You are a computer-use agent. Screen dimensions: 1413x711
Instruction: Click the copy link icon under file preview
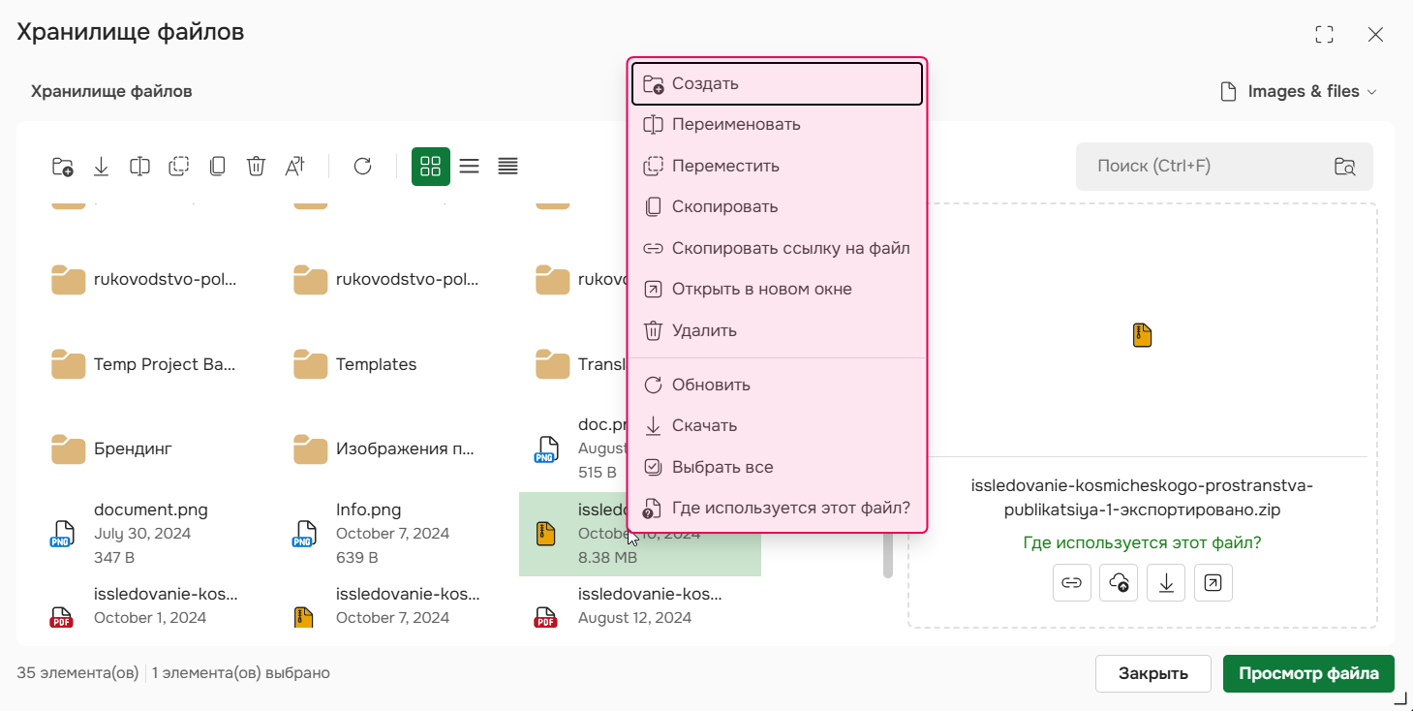pyautogui.click(x=1071, y=582)
